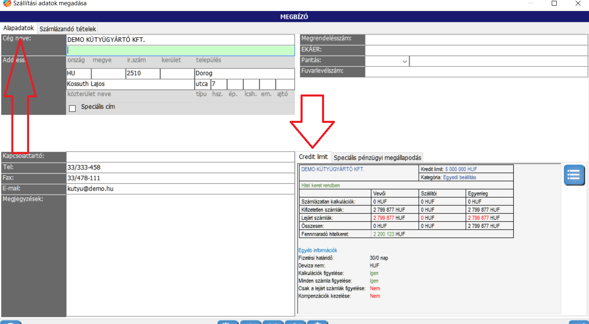
Task: Switch to the Alapadatok tab
Action: [18, 28]
